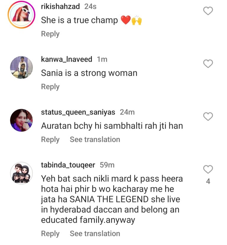The image size is (227, 245).
Task: See translation of status_queen_saniyas's comment
Action: pos(95,139)
